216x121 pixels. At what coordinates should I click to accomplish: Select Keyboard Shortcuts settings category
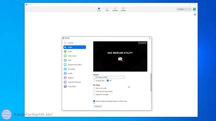pyautogui.click(x=75, y=82)
